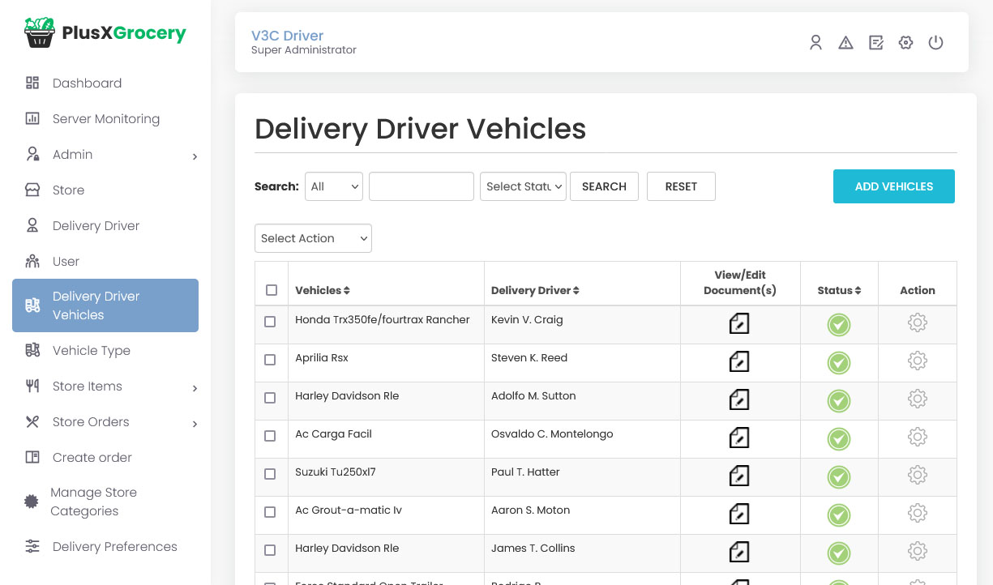Click status checkmark for Aprilia Rsx
The image size is (993, 585).
click(839, 363)
